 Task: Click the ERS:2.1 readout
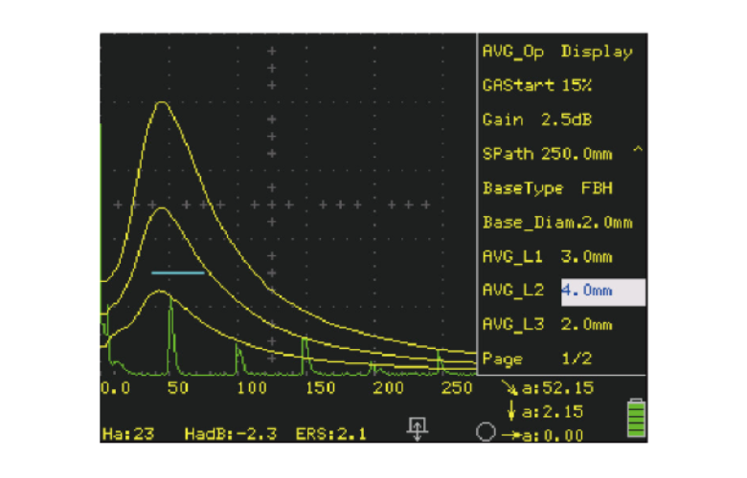tap(331, 434)
